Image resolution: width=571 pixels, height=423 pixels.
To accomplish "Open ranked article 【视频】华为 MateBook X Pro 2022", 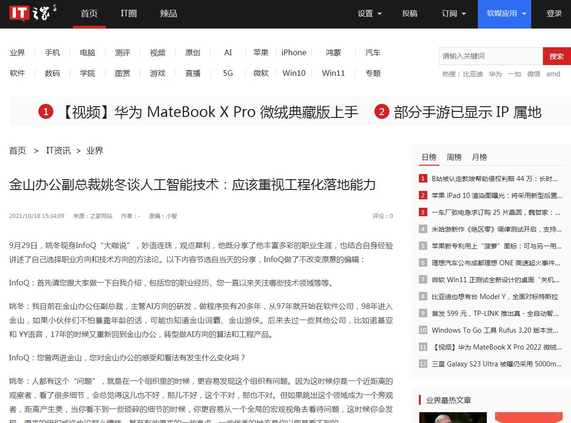I will click(497, 347).
